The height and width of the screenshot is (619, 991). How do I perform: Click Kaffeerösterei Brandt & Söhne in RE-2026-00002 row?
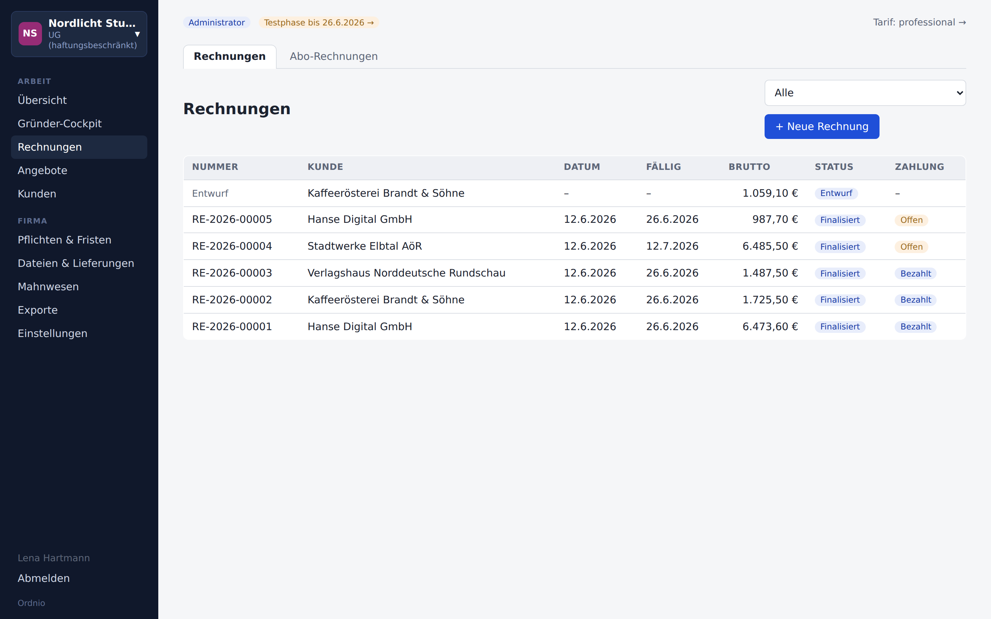(386, 300)
